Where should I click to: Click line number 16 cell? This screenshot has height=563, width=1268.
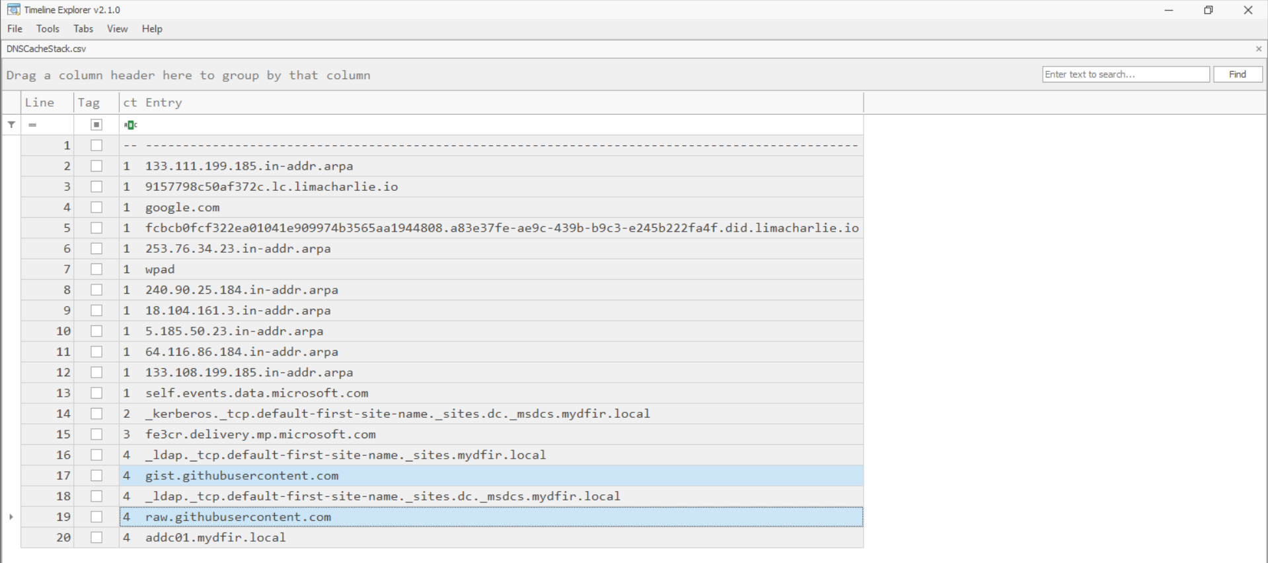pyautogui.click(x=47, y=455)
